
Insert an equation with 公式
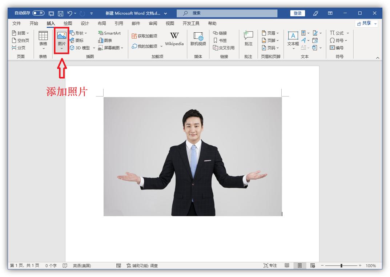338,33
